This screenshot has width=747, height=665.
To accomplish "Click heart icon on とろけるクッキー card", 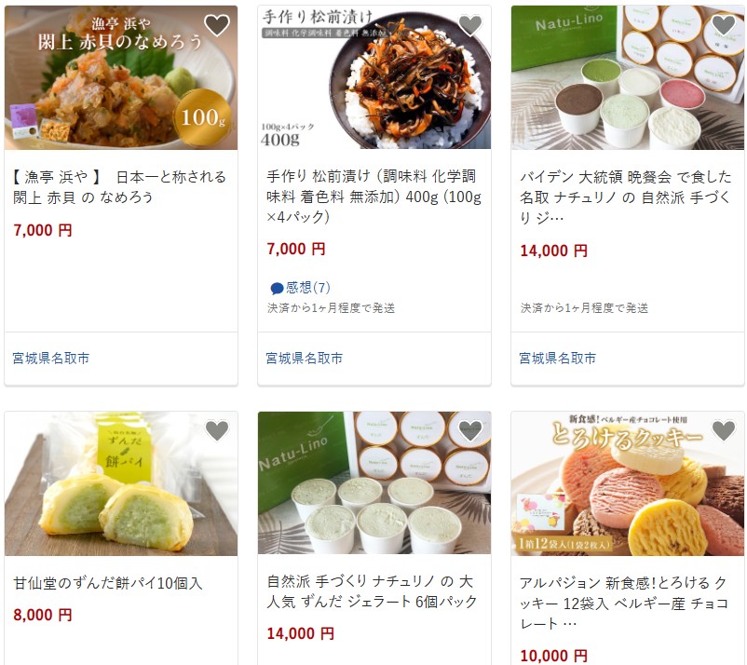I will click(724, 430).
